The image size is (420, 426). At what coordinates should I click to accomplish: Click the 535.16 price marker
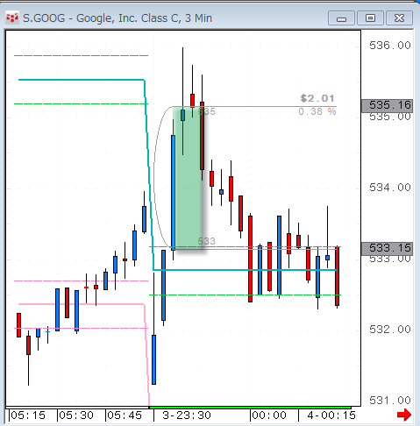tap(387, 105)
